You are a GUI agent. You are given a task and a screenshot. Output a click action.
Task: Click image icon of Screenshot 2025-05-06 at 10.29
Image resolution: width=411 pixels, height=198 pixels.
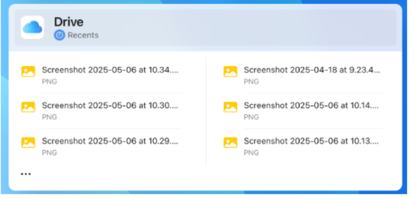point(28,143)
